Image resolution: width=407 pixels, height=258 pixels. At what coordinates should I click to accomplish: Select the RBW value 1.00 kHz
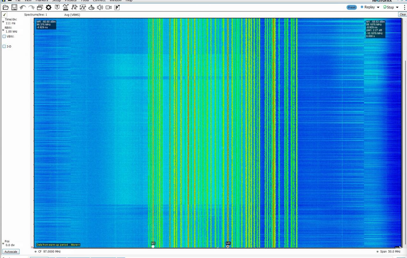pos(11,32)
